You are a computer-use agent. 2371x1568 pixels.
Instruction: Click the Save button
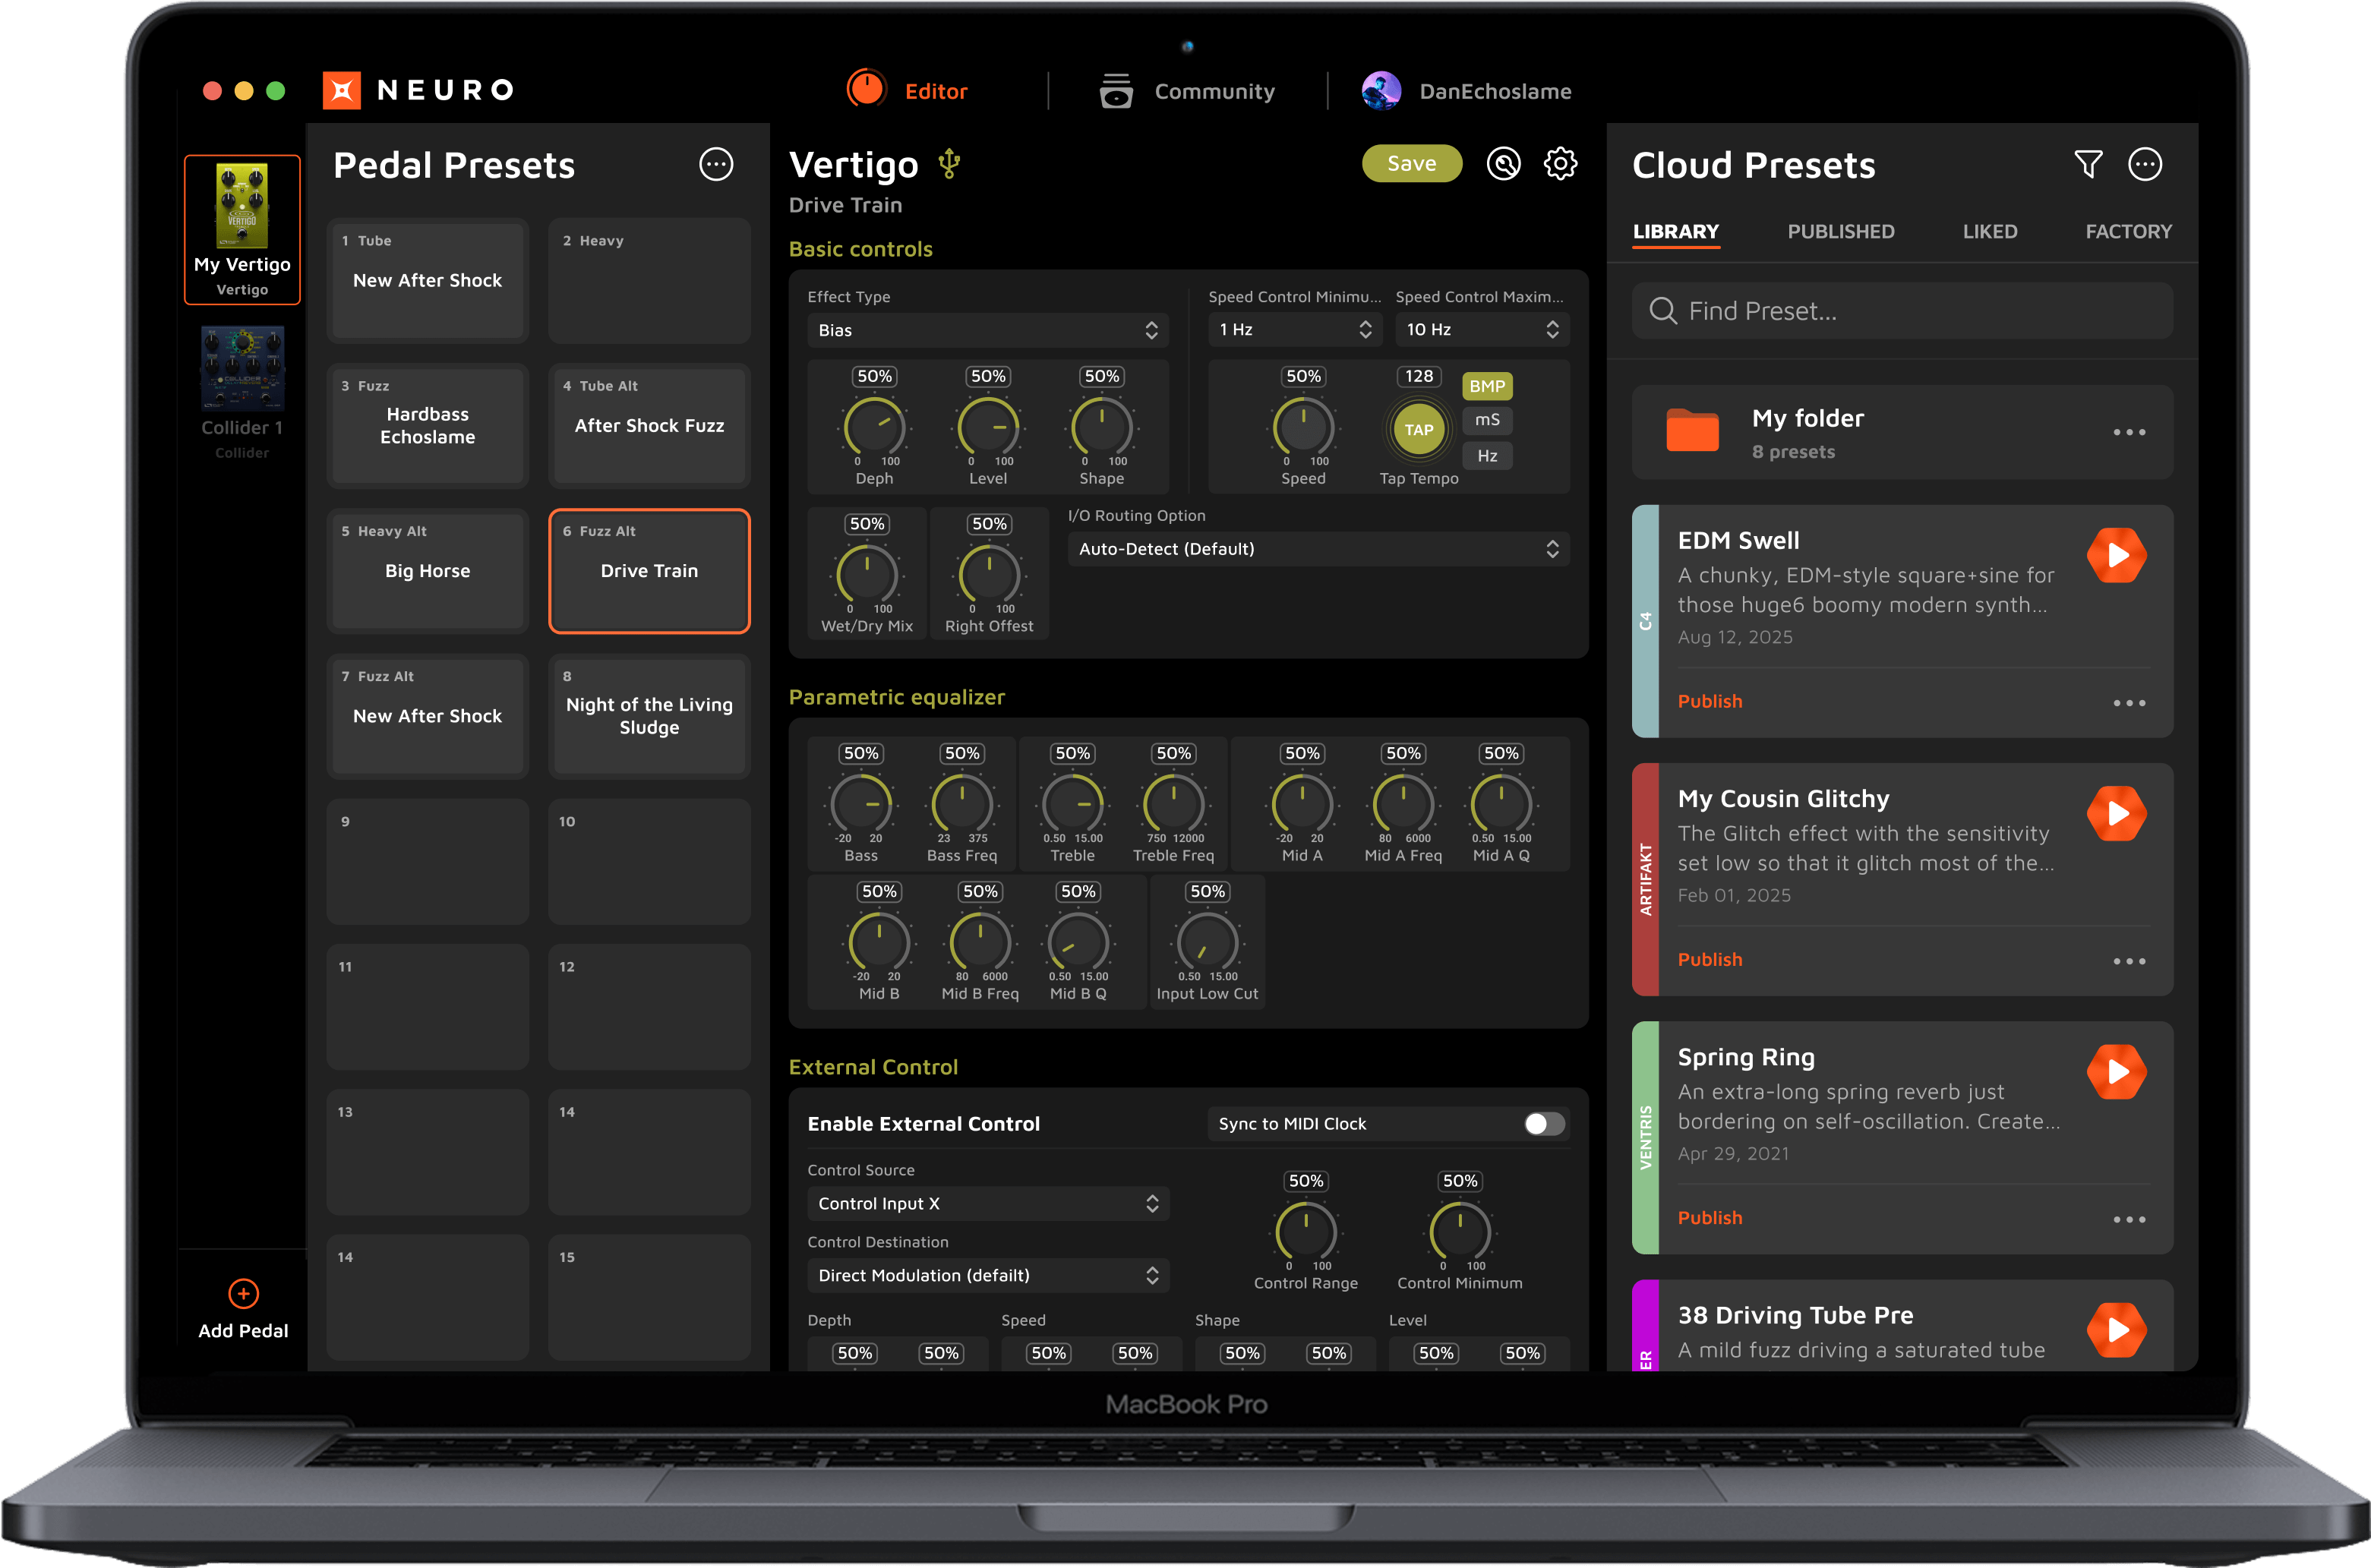click(1411, 164)
